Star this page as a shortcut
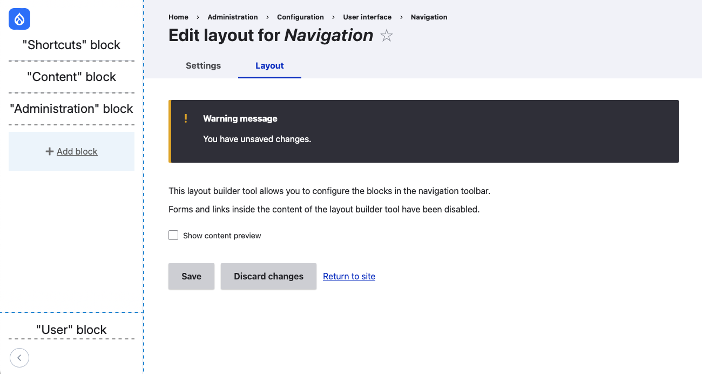The width and height of the screenshot is (702, 374). coord(387,36)
